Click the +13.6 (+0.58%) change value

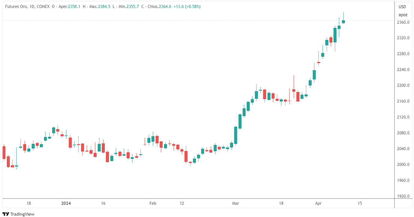[x=187, y=7]
